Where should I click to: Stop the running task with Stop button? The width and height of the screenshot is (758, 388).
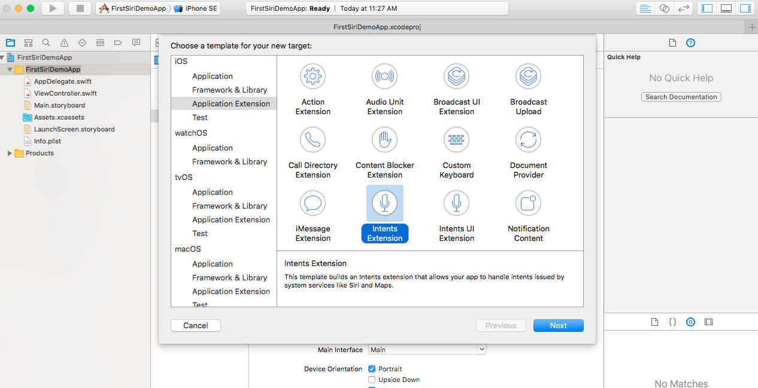pyautogui.click(x=80, y=8)
